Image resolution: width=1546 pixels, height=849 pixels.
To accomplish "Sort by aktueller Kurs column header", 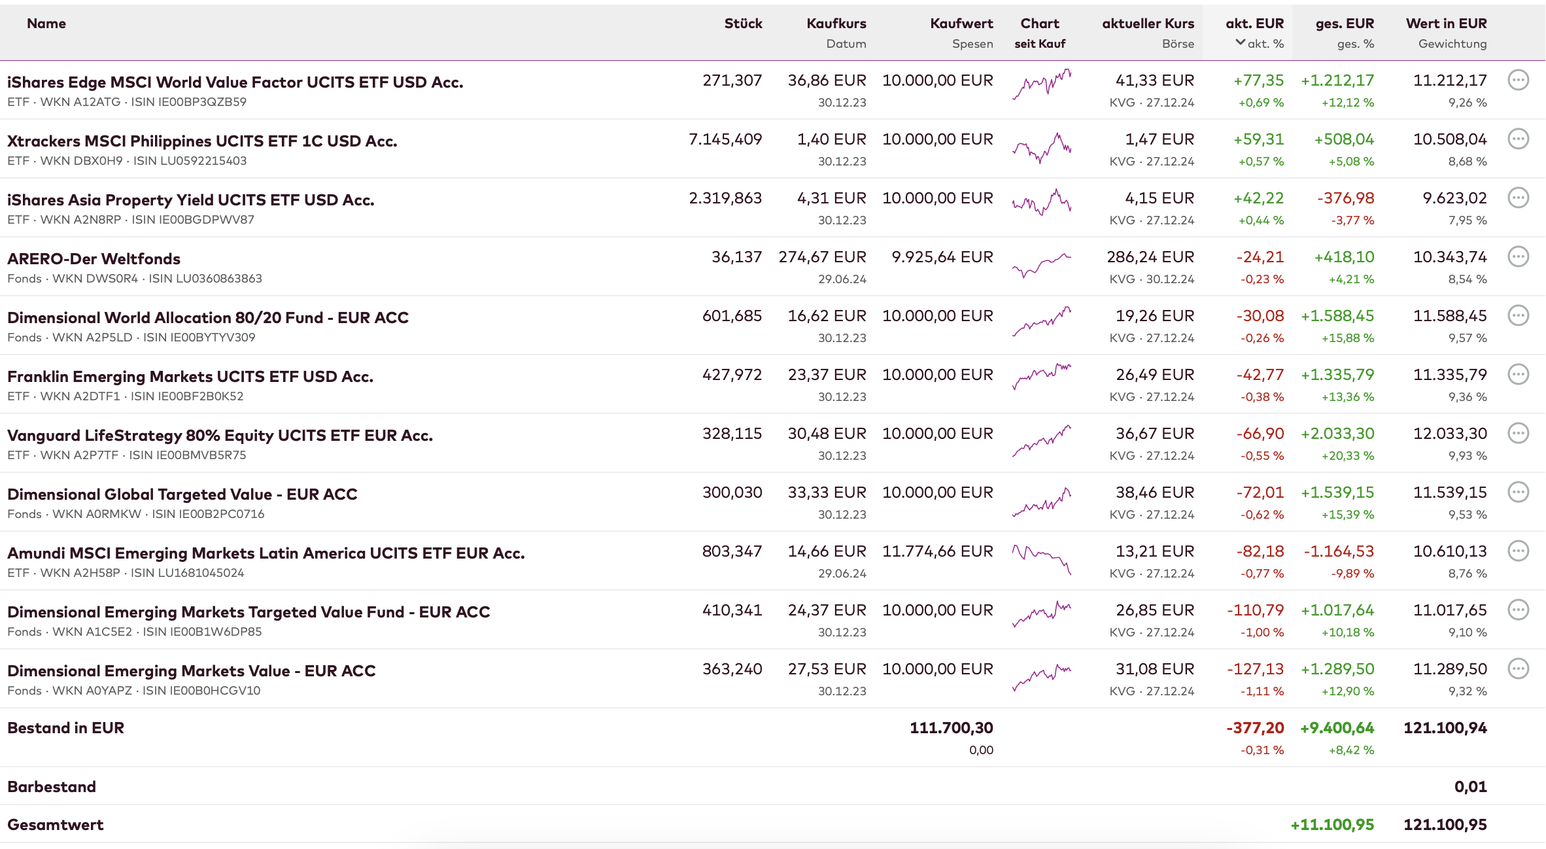I will point(1148,24).
